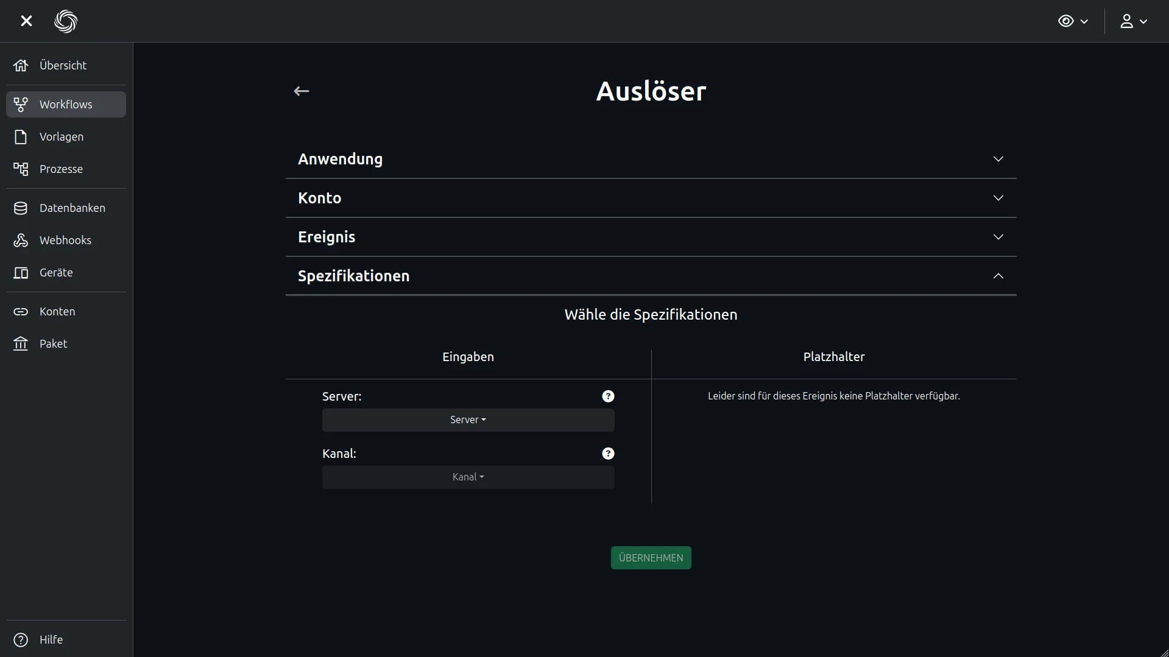Viewport: 1169px width, 657px height.
Task: Open Hilfe at the sidebar bottom
Action: click(51, 640)
